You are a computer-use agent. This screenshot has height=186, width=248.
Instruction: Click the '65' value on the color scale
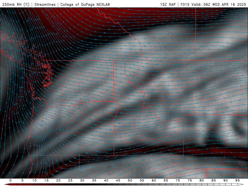[166, 180]
